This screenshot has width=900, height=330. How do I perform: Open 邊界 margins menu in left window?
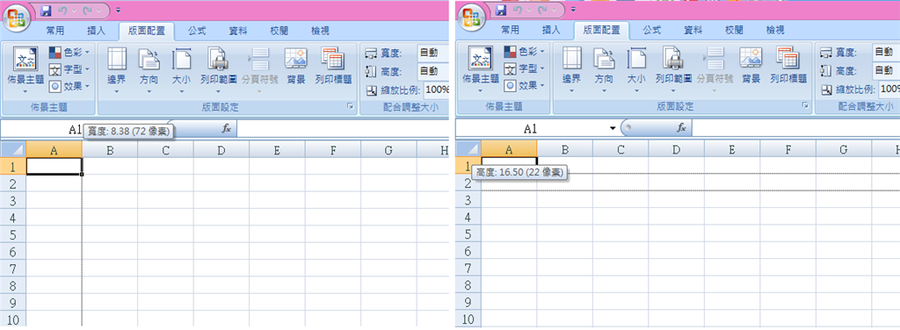117,70
